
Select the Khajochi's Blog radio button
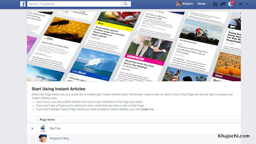[32, 138]
